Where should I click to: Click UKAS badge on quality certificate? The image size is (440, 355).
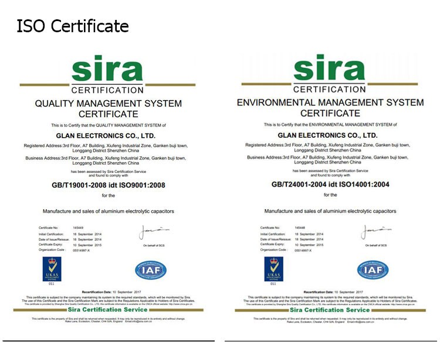52,269
